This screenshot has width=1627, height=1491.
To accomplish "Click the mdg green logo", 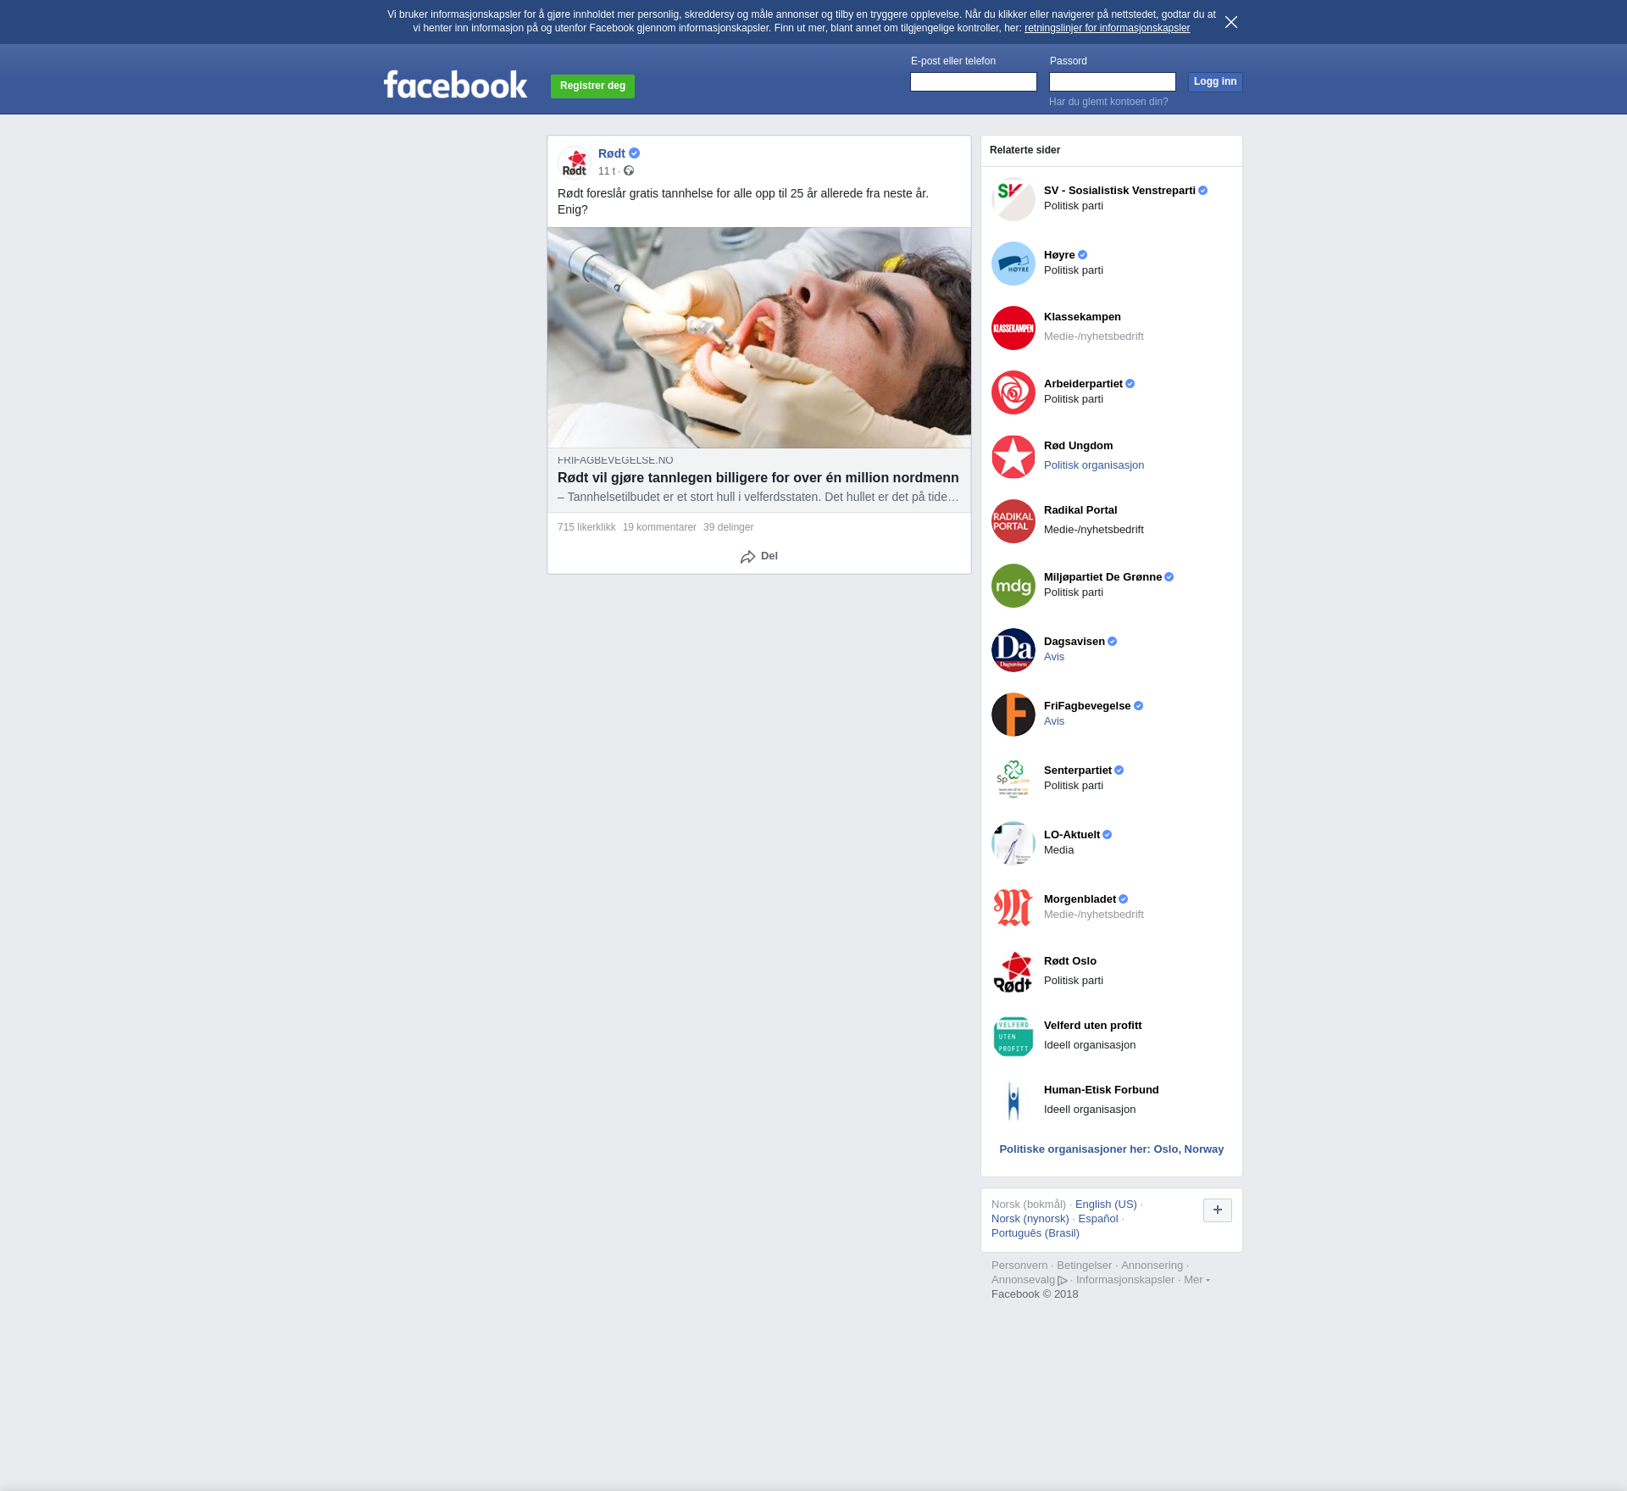I will click(1013, 586).
